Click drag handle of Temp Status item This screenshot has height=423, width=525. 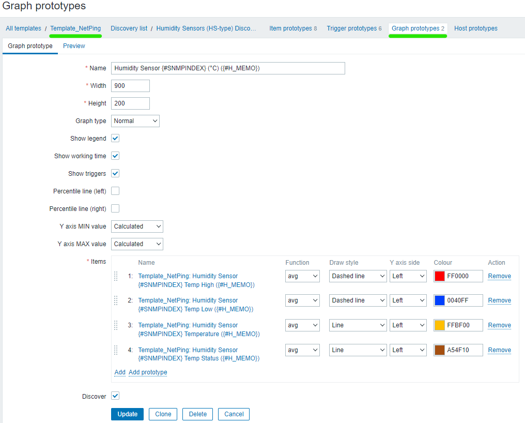pos(116,350)
